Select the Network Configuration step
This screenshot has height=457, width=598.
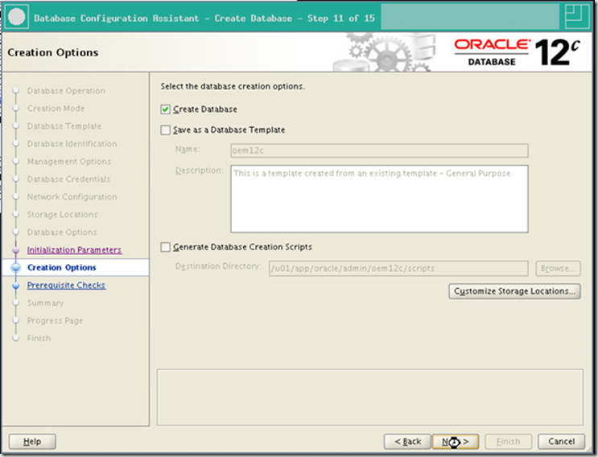pyautogui.click(x=72, y=196)
